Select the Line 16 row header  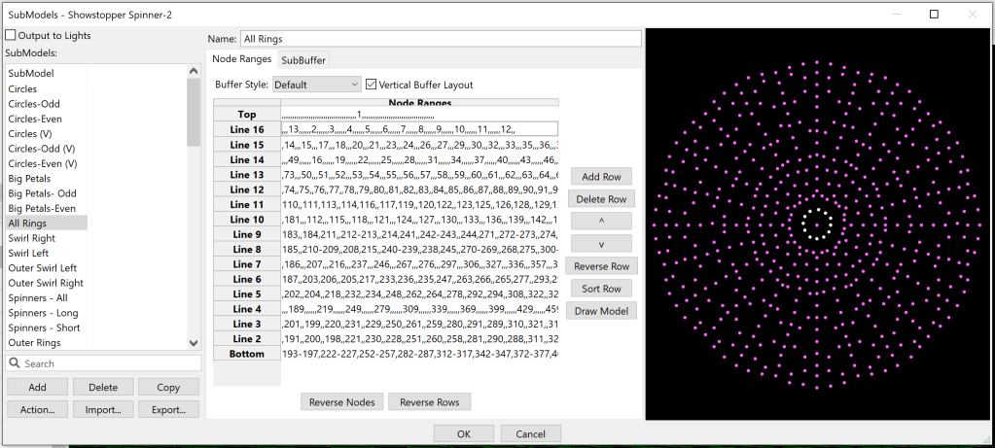(246, 129)
